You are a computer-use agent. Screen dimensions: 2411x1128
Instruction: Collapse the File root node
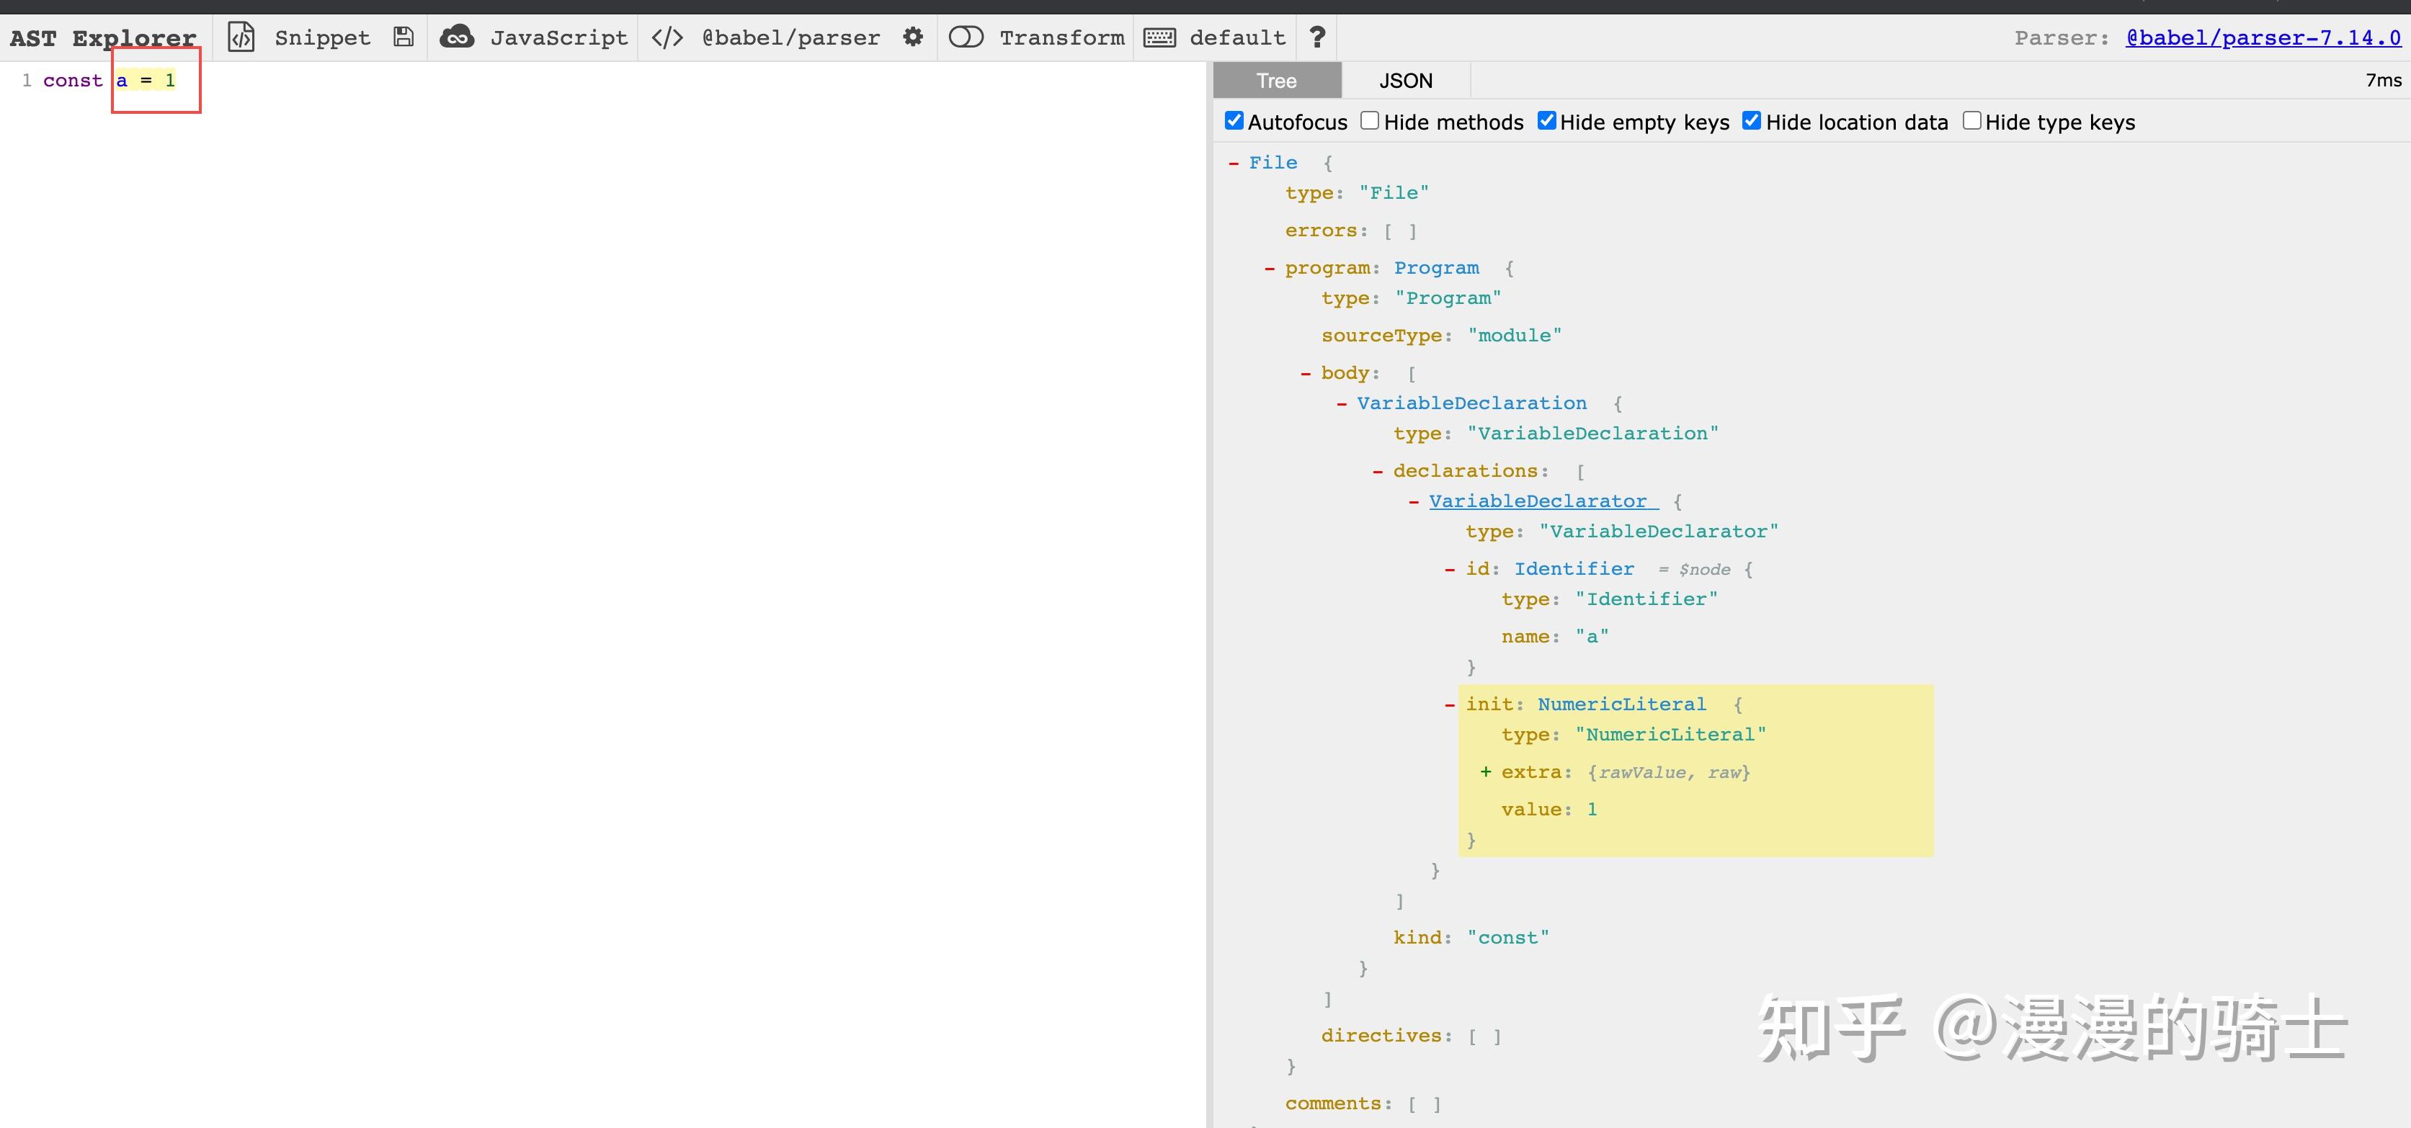coord(1234,163)
